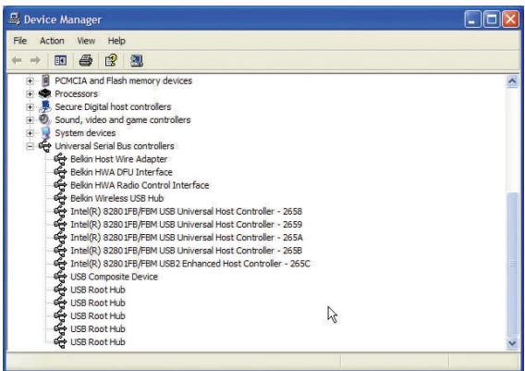Open the Properties help toolbar icon
This screenshot has width=525, height=371.
click(x=111, y=60)
